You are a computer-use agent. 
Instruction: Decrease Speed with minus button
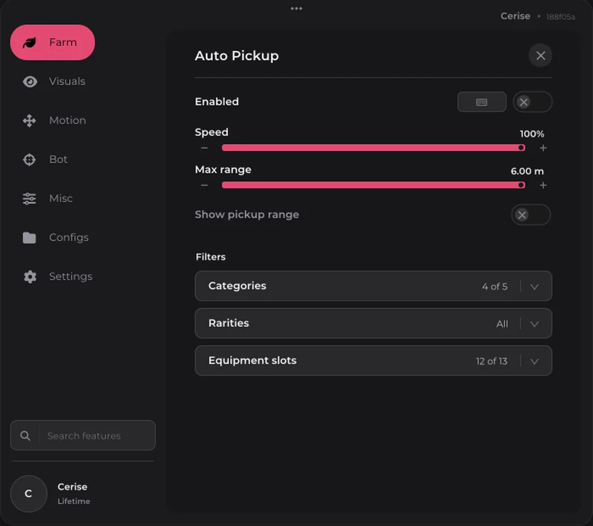204,148
